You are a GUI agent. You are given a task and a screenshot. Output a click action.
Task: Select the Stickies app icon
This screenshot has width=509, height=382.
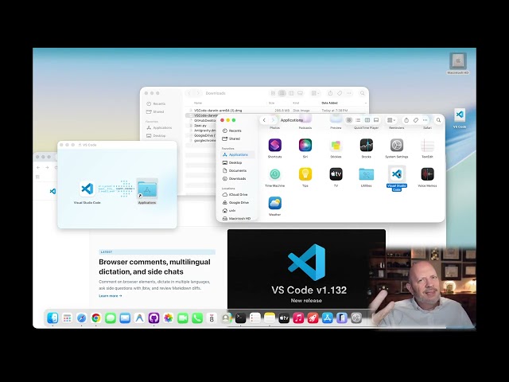pyautogui.click(x=336, y=145)
